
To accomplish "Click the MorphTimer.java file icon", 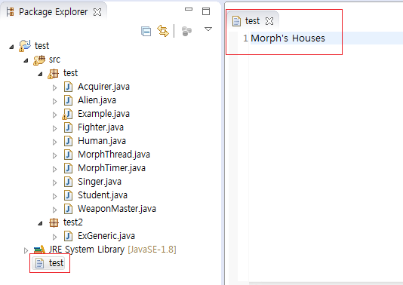I will (x=68, y=168).
